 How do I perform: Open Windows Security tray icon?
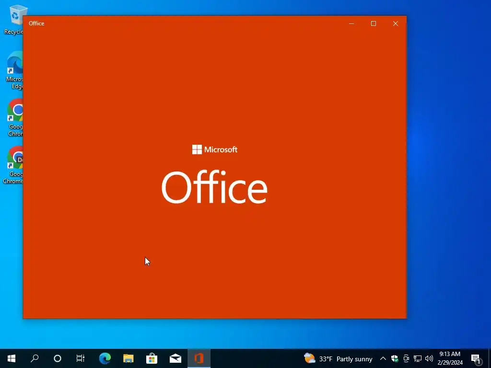(395, 358)
